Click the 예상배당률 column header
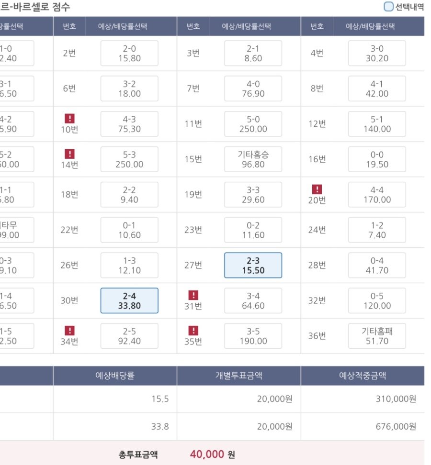431x465 pixels. pyautogui.click(x=115, y=376)
